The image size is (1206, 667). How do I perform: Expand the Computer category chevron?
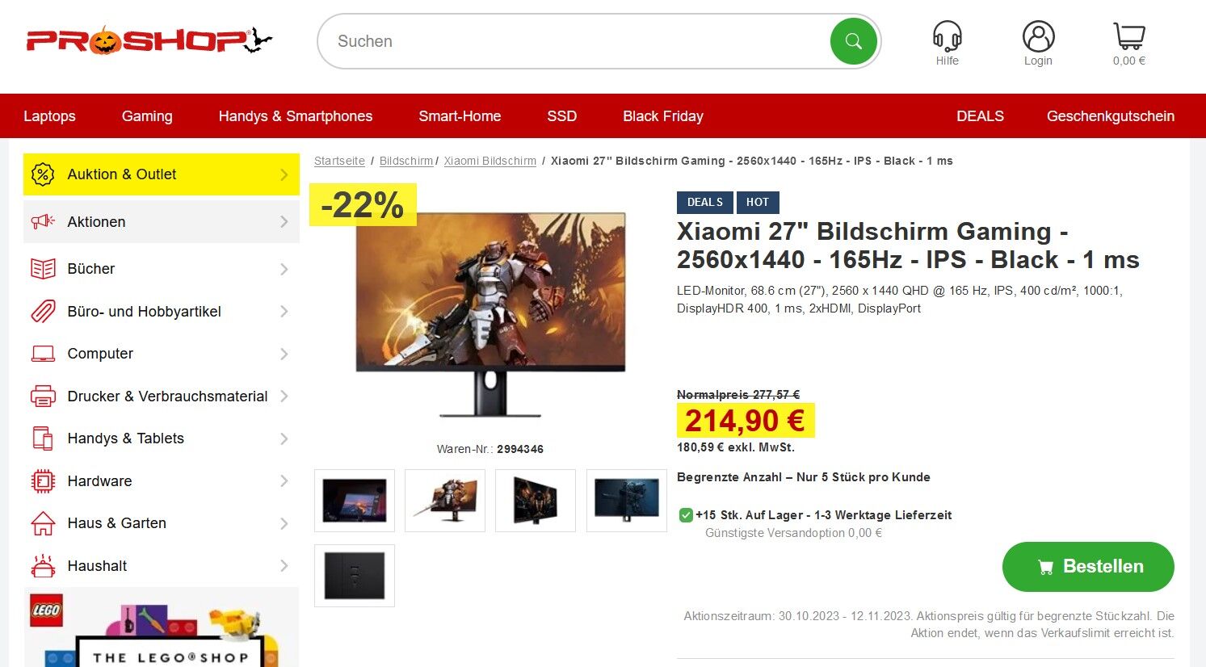tap(284, 354)
